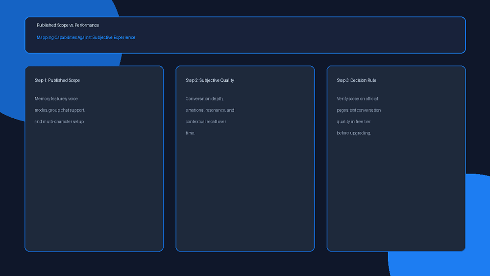The image size is (490, 276).
Task: Click the line 'before upgrading.'
Action: pos(354,133)
